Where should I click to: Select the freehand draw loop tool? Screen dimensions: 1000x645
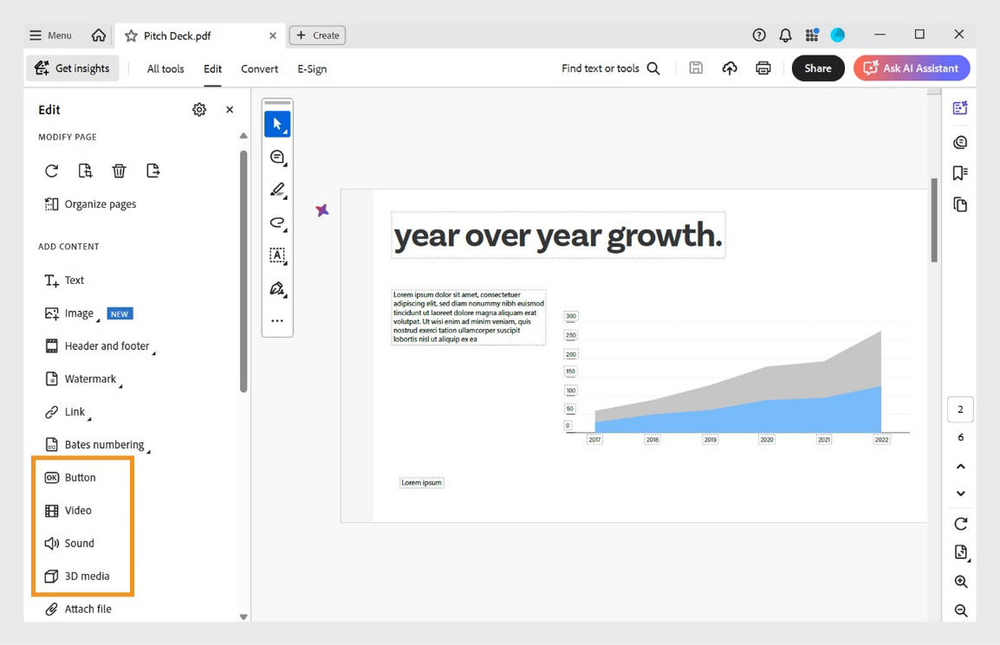(277, 223)
